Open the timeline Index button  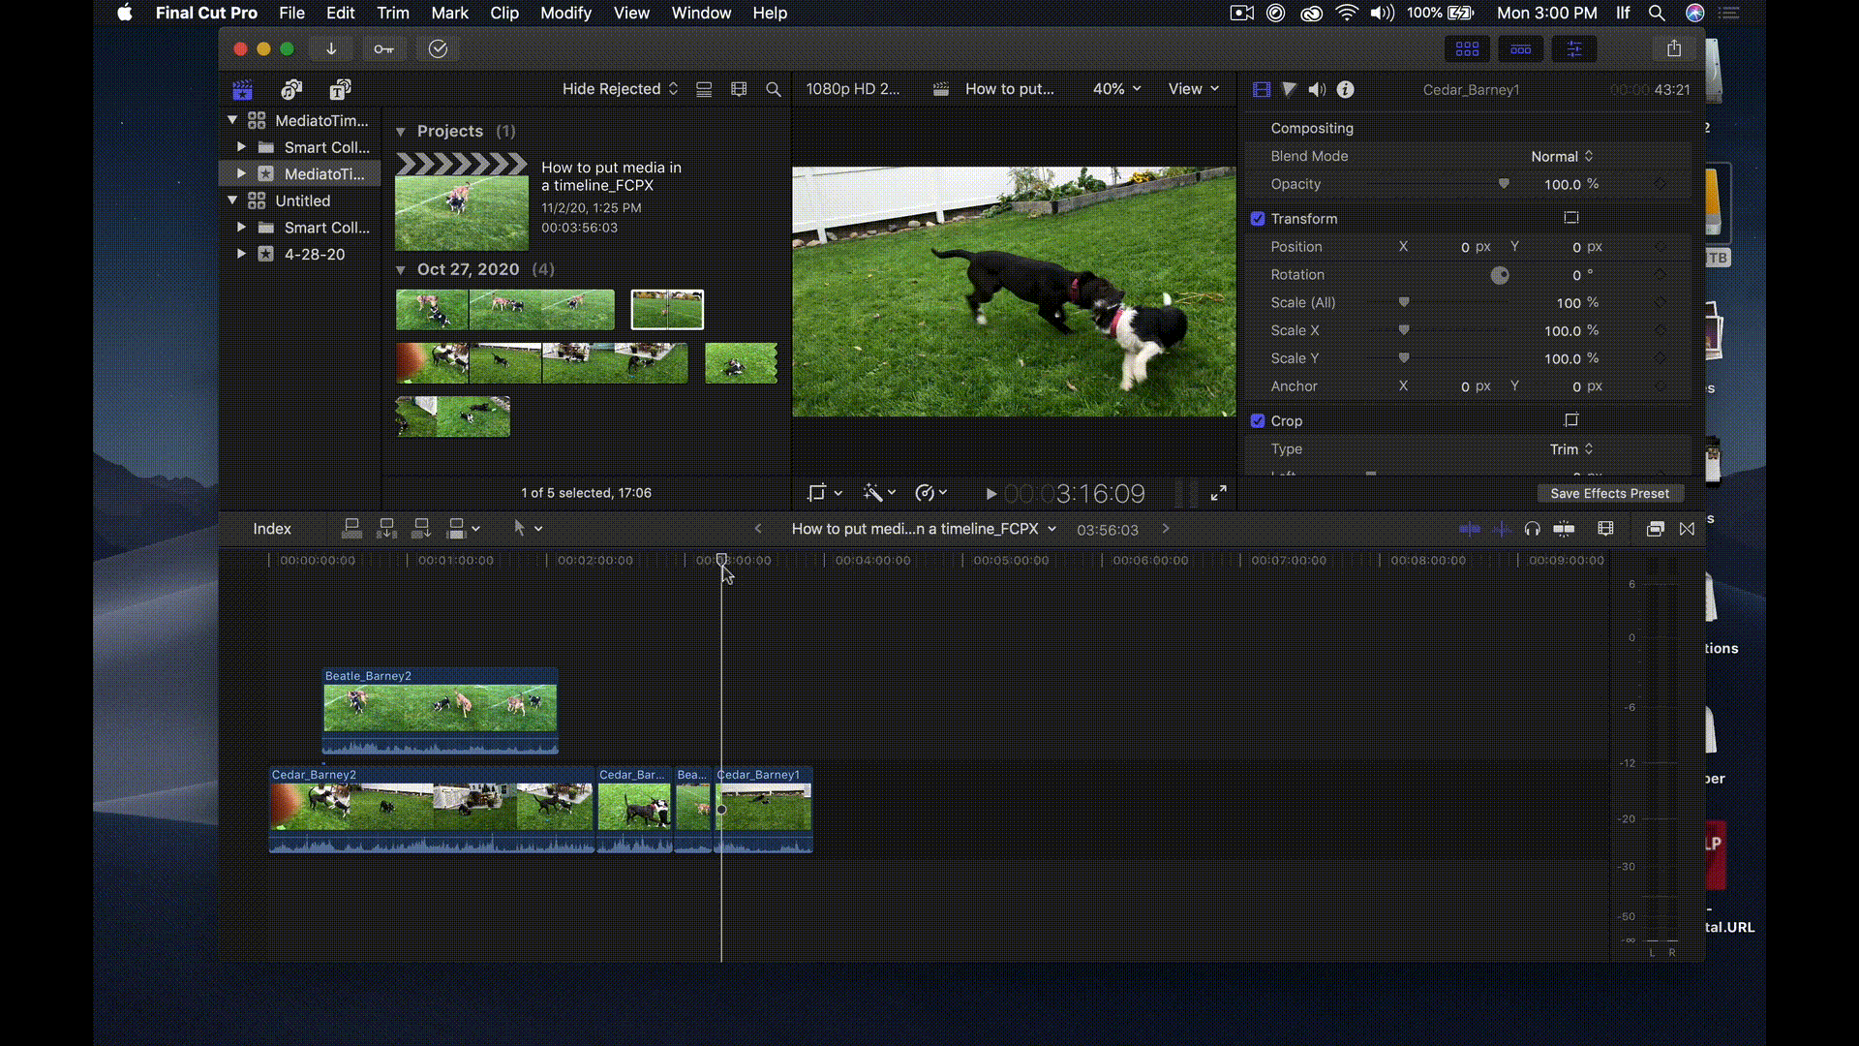272,529
